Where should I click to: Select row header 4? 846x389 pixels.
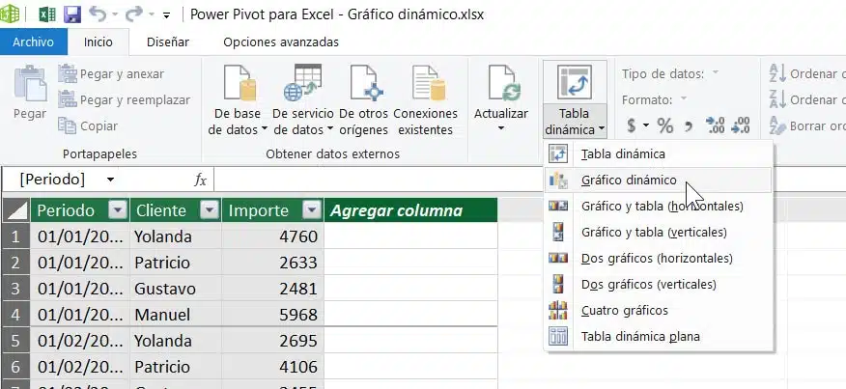(x=15, y=314)
